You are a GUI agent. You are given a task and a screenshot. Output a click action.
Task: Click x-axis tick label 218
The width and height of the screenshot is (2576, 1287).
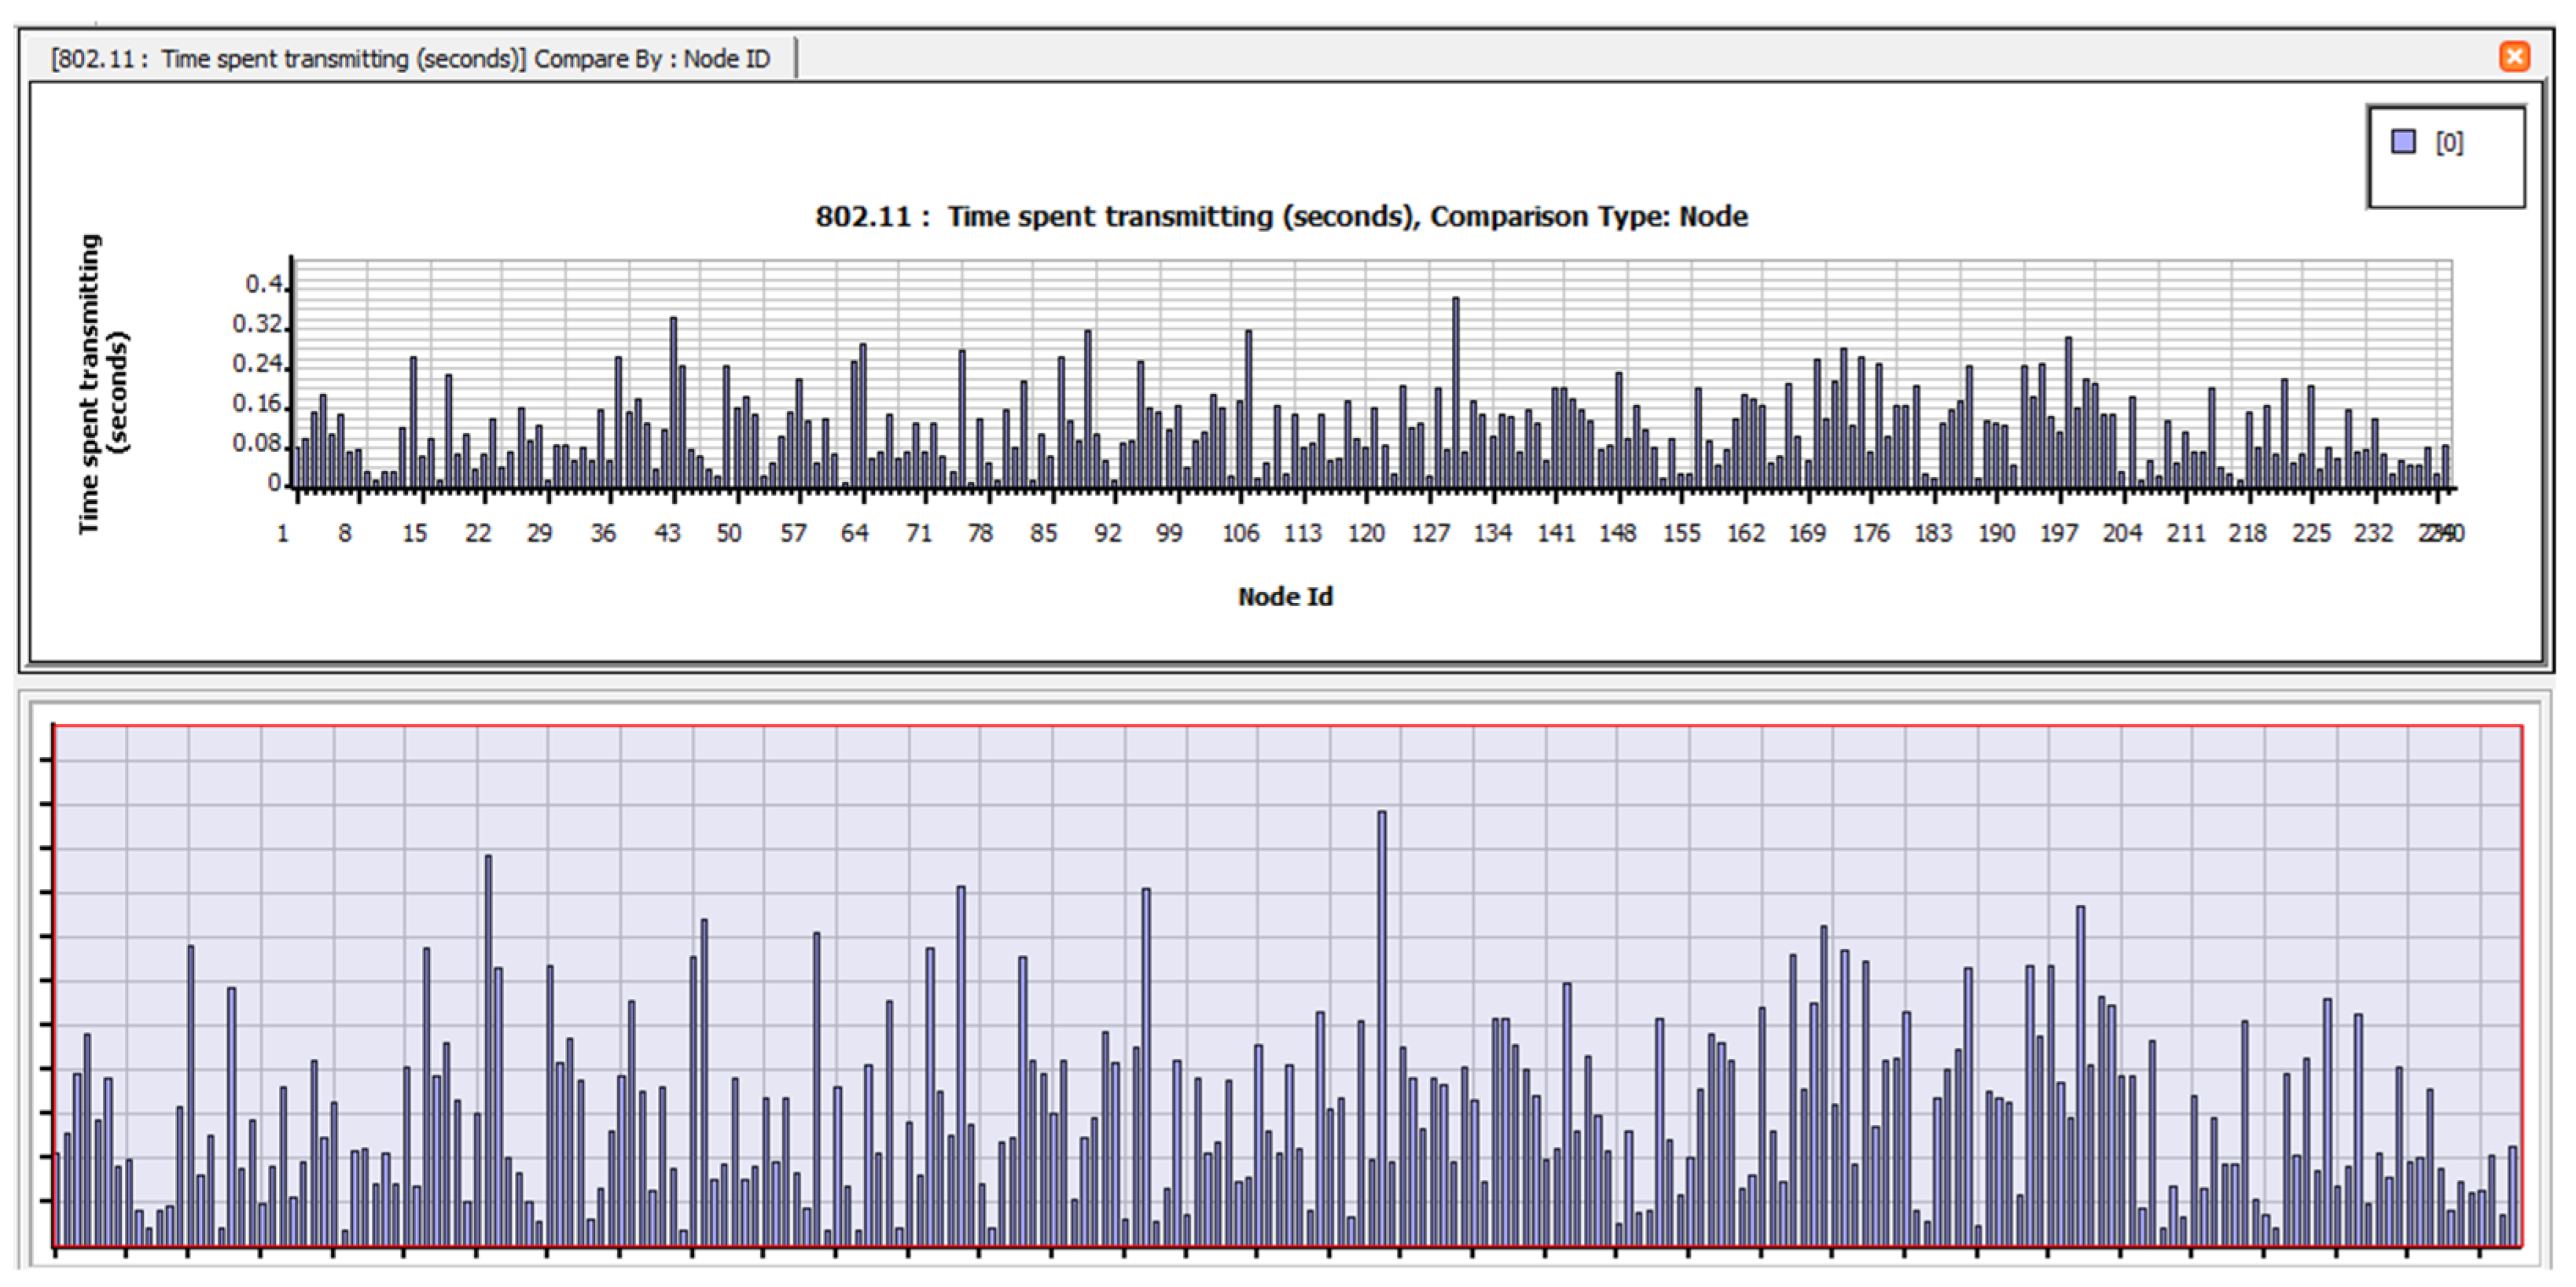(2247, 533)
